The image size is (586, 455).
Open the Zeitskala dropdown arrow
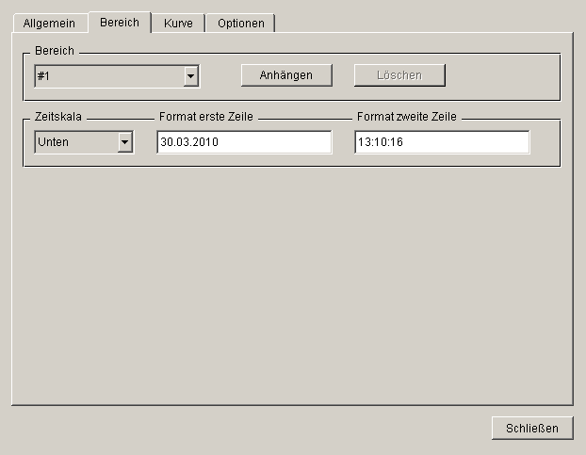click(x=124, y=142)
